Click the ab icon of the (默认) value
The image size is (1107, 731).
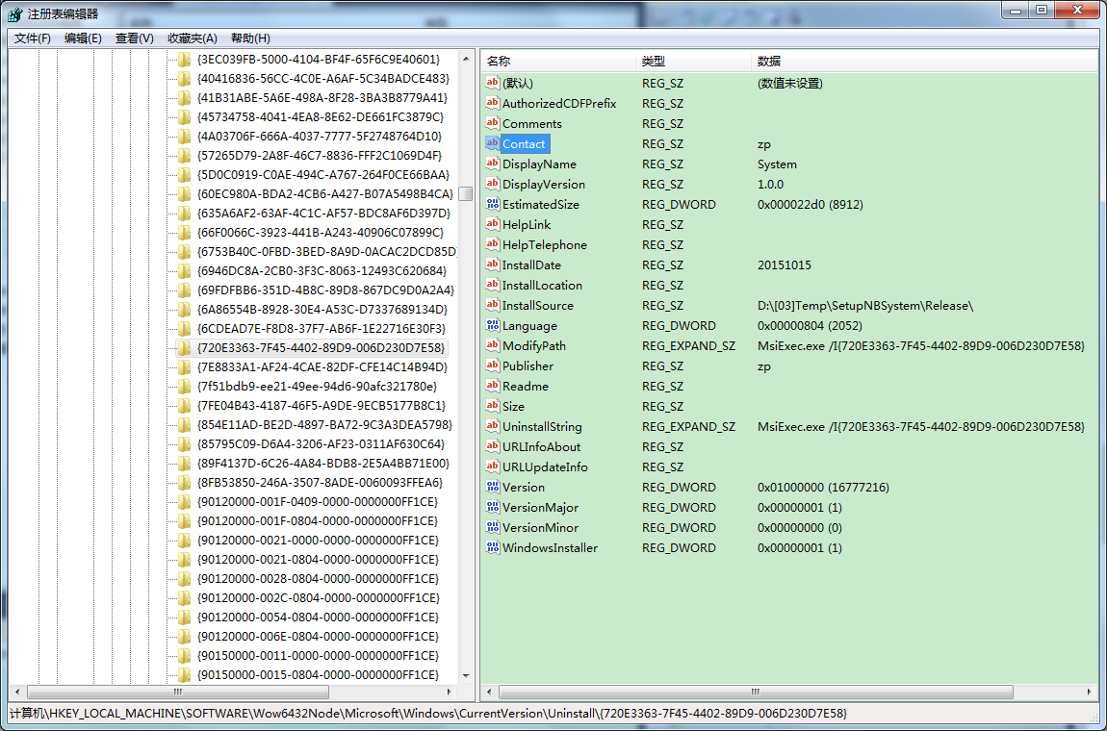point(493,84)
